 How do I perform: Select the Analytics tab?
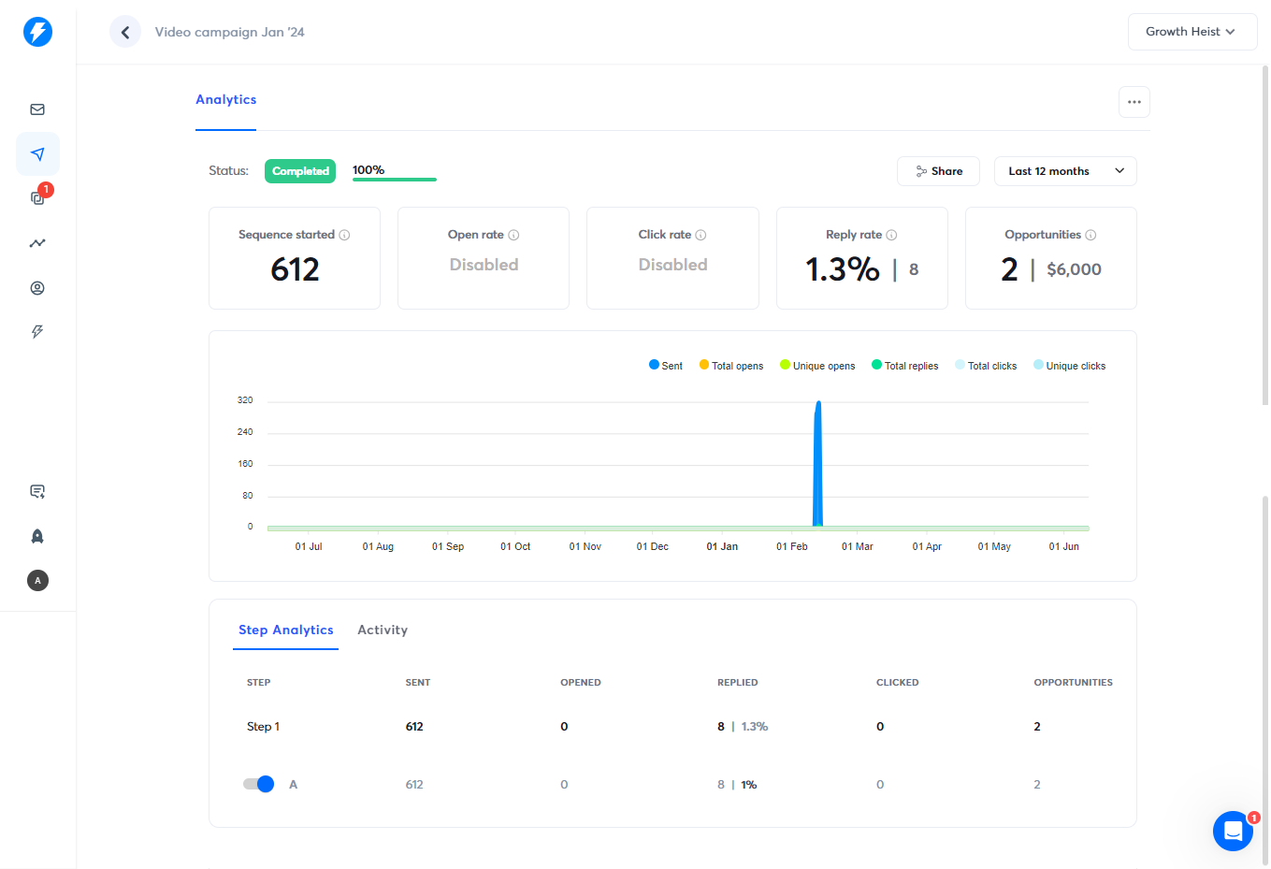click(x=225, y=100)
